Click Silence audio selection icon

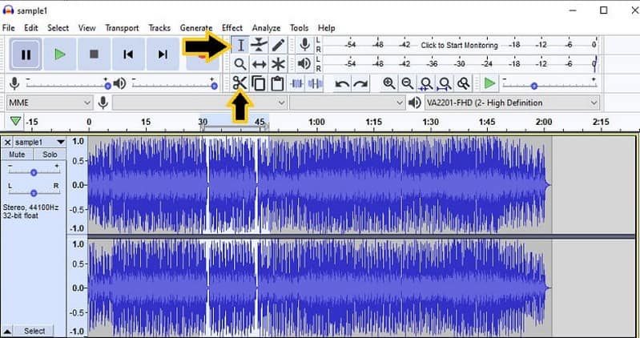[315, 83]
